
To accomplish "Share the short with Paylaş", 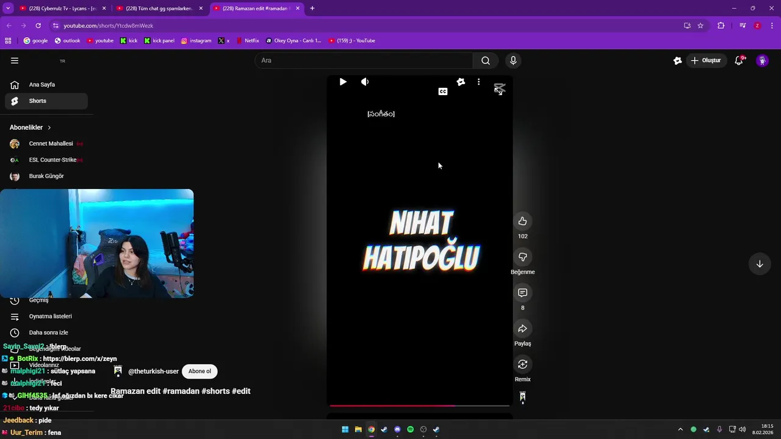I will coord(522,329).
